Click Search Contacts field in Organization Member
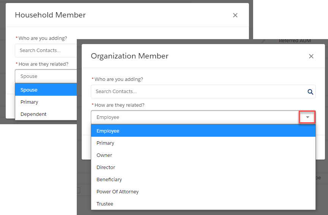The width and height of the screenshot is (328, 215). [203, 92]
